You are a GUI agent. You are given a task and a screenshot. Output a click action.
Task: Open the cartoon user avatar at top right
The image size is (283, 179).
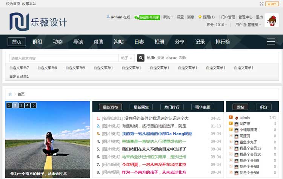(x=271, y=20)
